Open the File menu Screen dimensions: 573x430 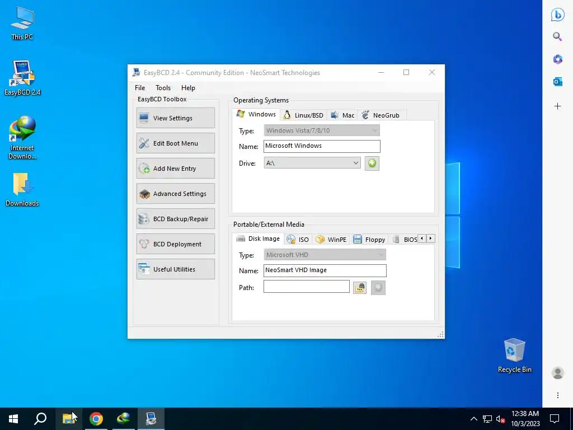coord(140,88)
